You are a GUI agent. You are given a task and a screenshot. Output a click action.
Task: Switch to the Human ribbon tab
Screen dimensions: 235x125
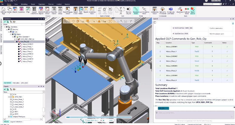click(67, 4)
